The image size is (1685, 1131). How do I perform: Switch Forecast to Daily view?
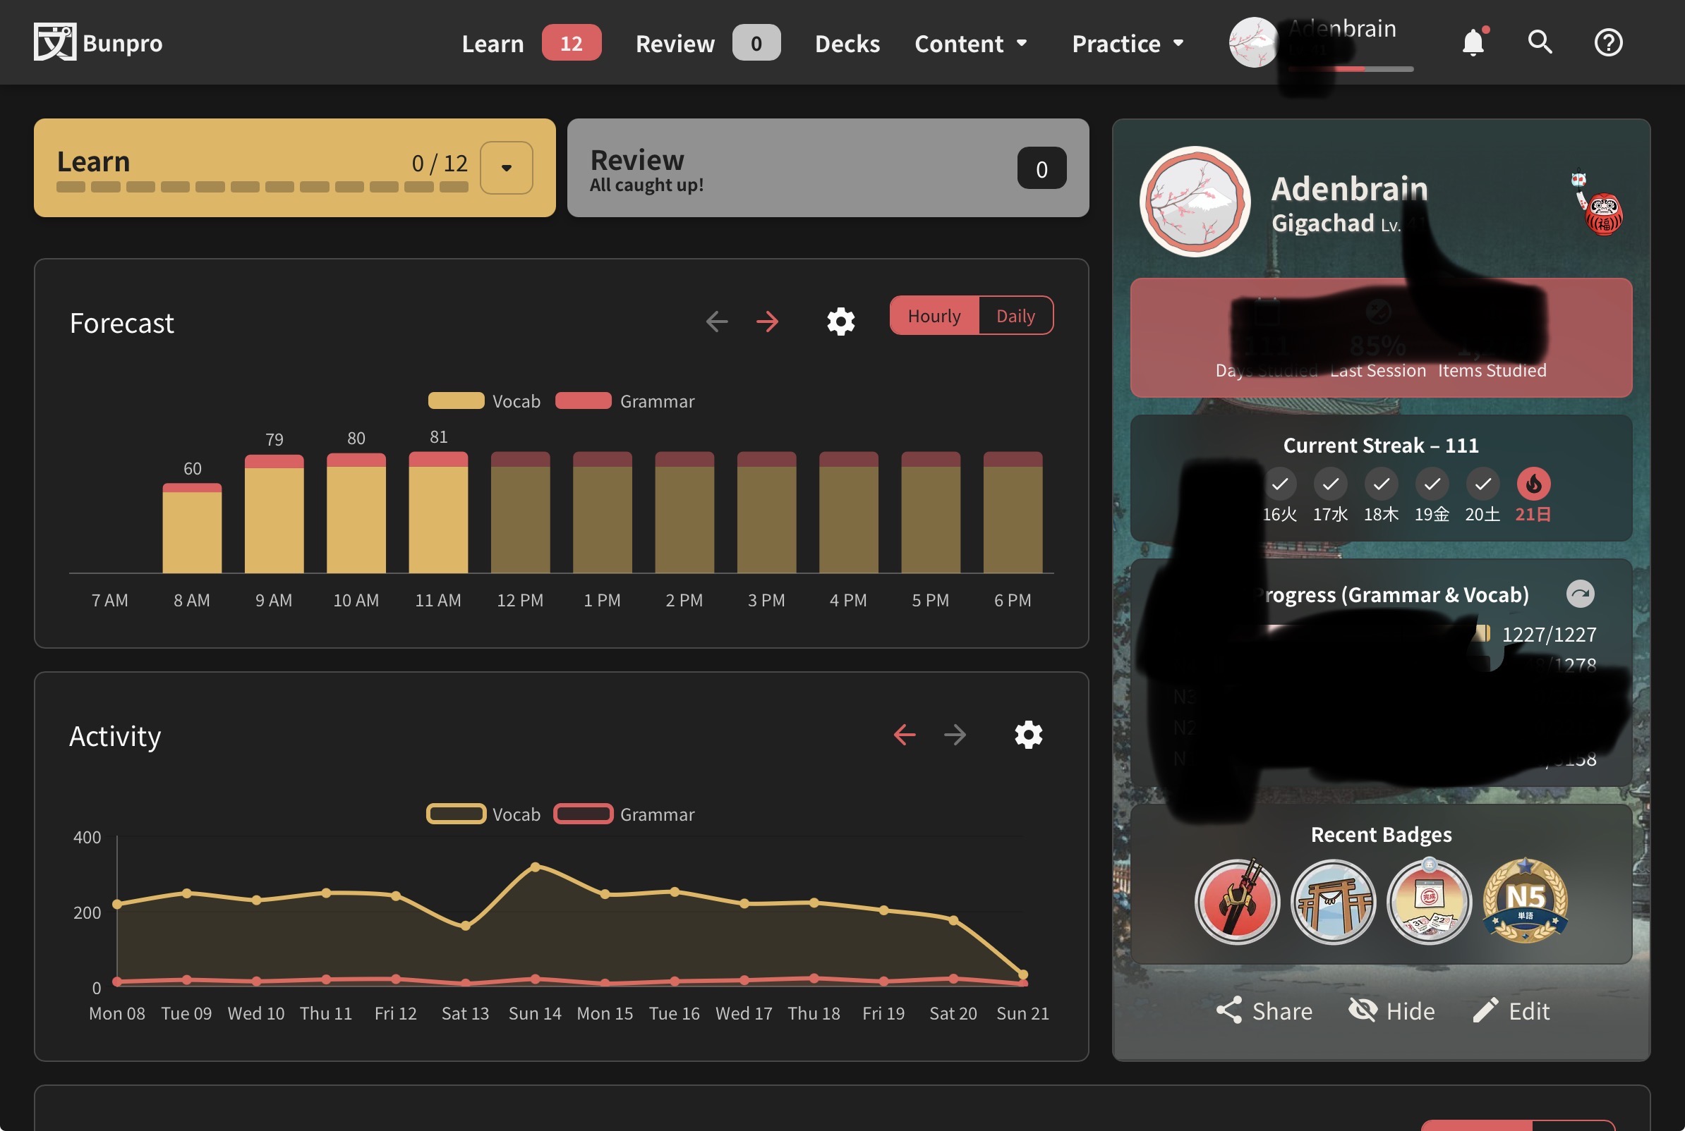1015,316
